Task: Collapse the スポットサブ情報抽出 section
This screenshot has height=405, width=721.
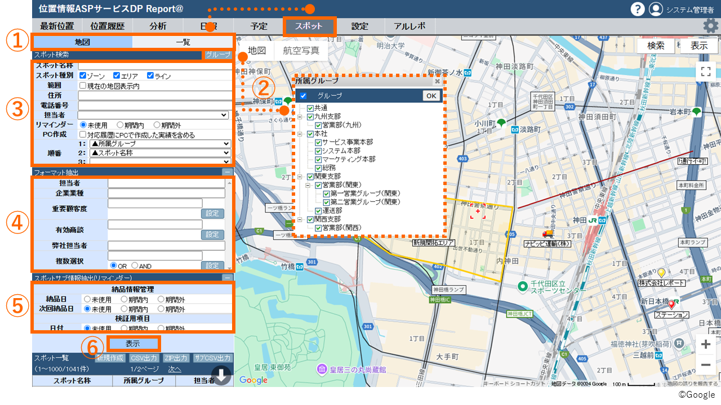Action: pyautogui.click(x=226, y=278)
